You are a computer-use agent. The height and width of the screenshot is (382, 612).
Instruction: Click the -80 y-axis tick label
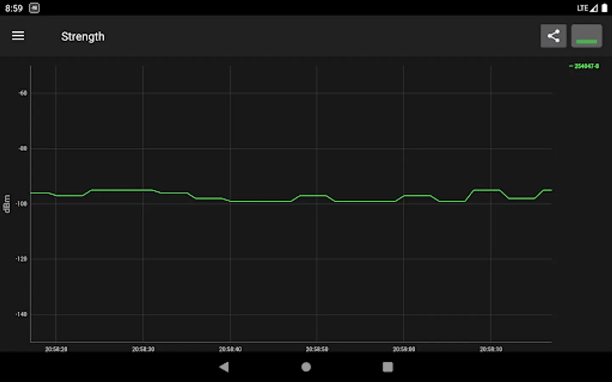(x=23, y=149)
